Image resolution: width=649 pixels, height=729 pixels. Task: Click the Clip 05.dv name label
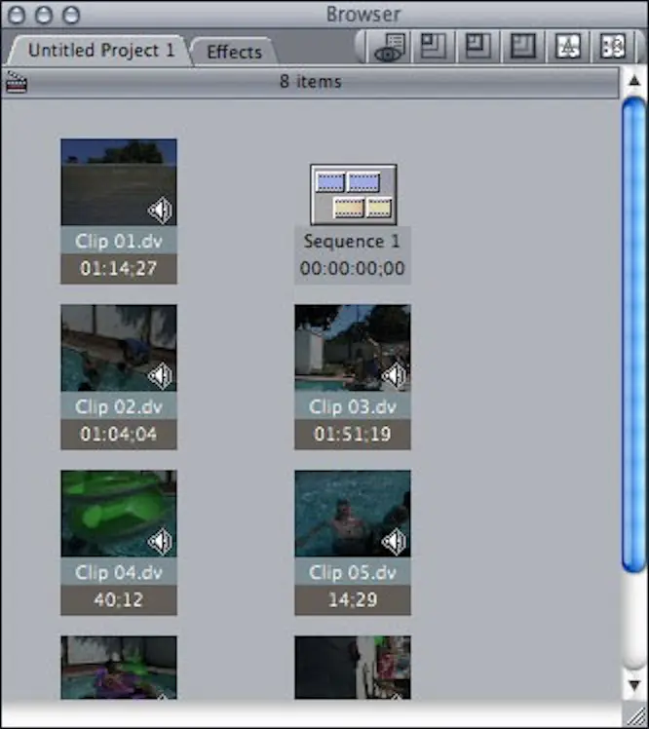(x=353, y=572)
